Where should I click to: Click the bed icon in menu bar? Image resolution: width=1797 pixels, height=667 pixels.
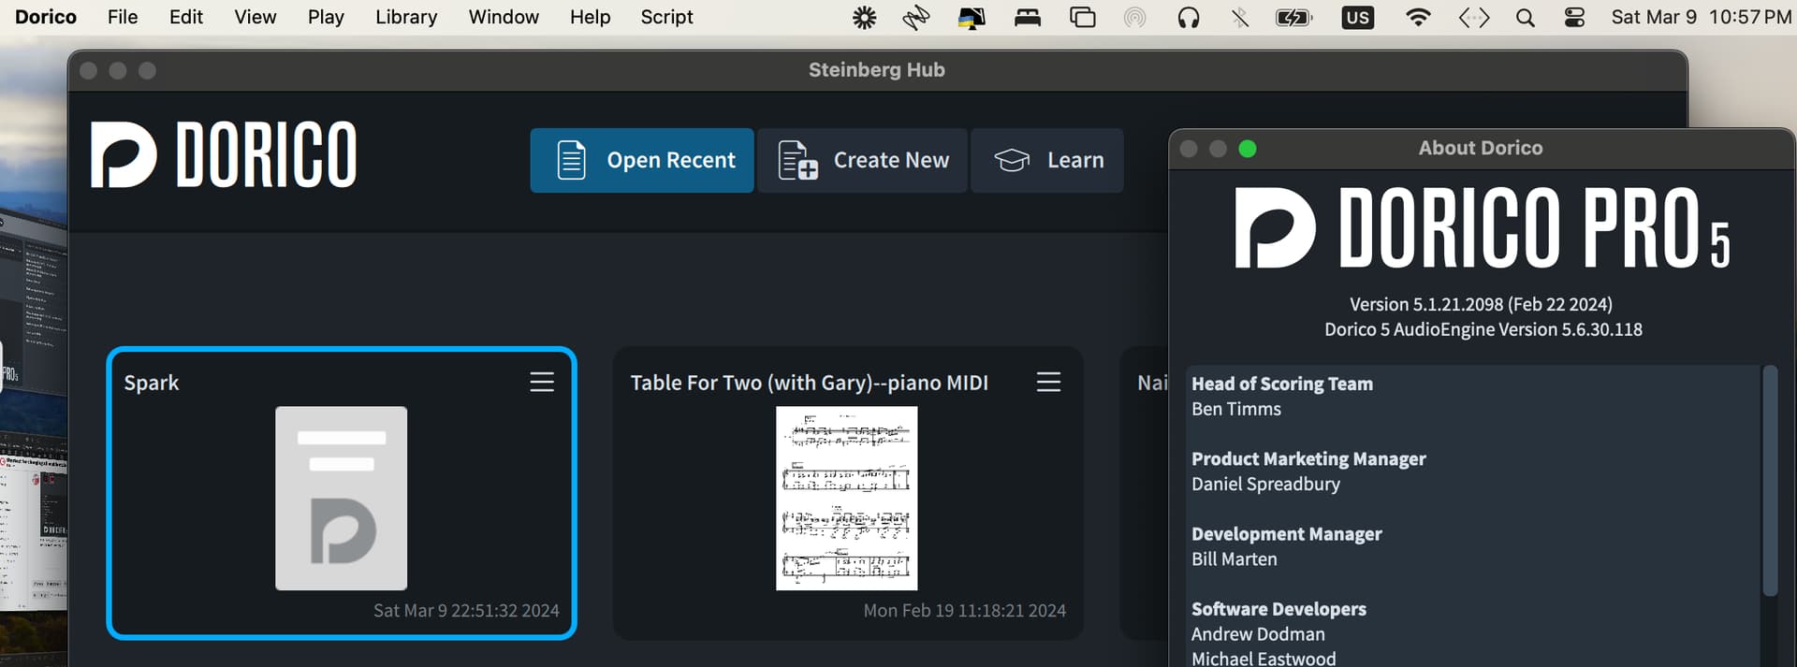1028,17
